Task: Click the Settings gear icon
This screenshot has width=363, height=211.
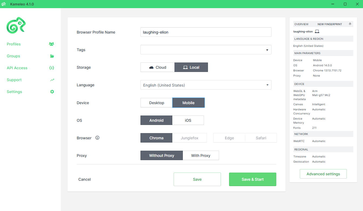Action: (x=52, y=92)
